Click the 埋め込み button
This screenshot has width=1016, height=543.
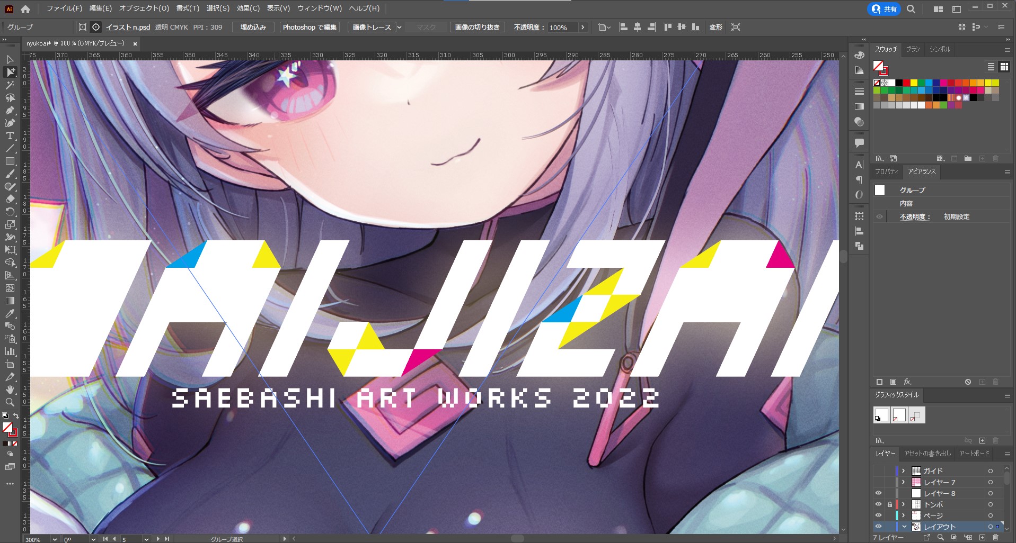click(253, 28)
